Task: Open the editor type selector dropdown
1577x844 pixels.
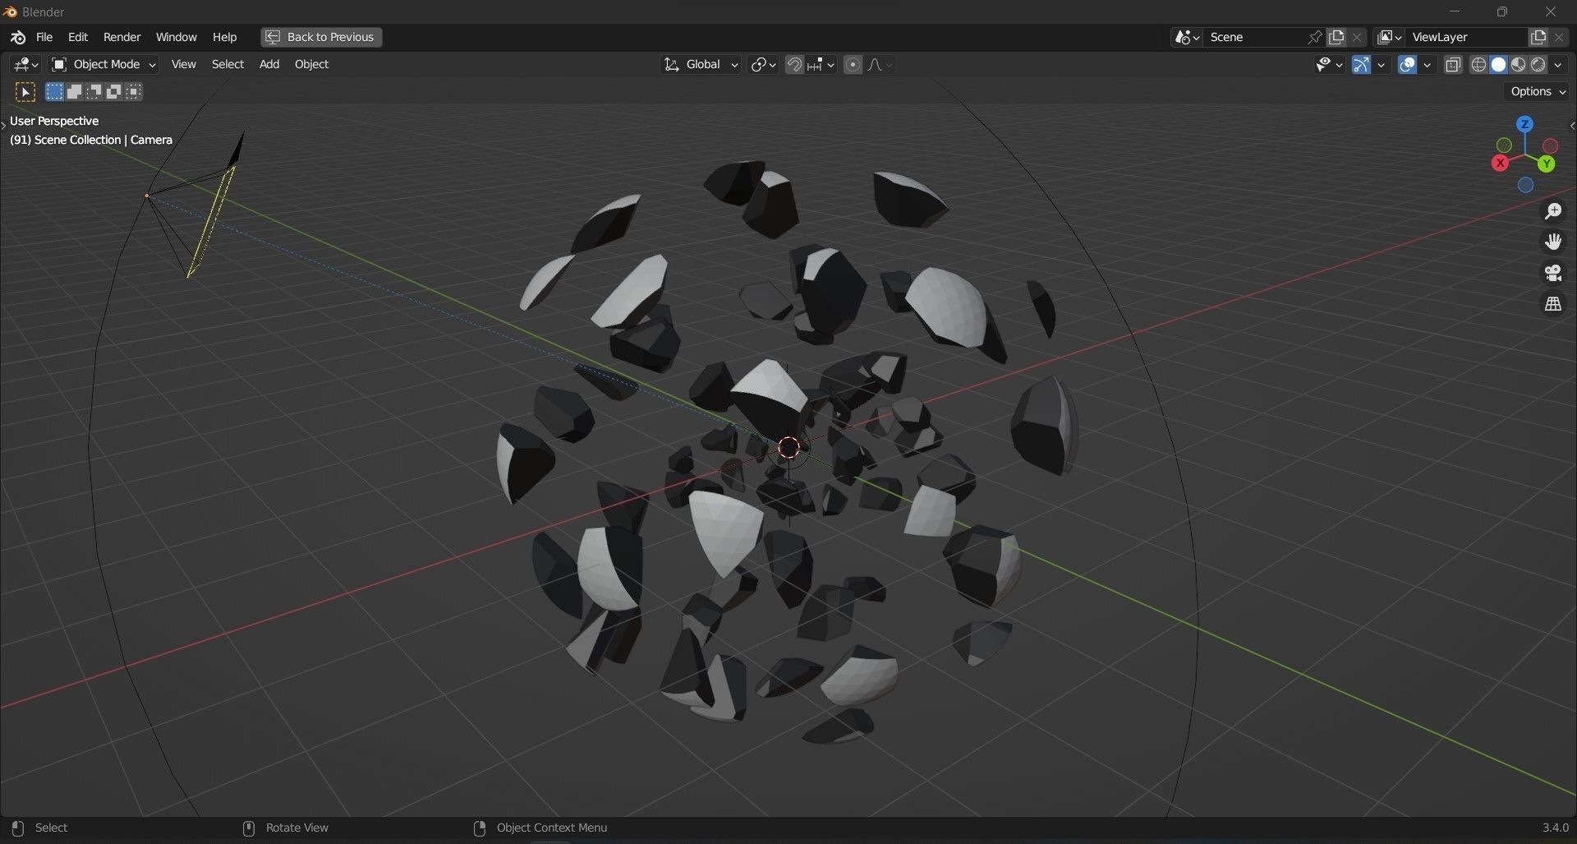Action: point(25,64)
